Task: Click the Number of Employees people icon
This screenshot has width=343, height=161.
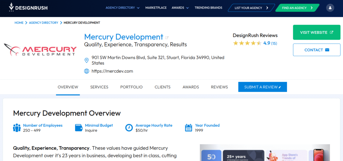Action: [x=17, y=128]
